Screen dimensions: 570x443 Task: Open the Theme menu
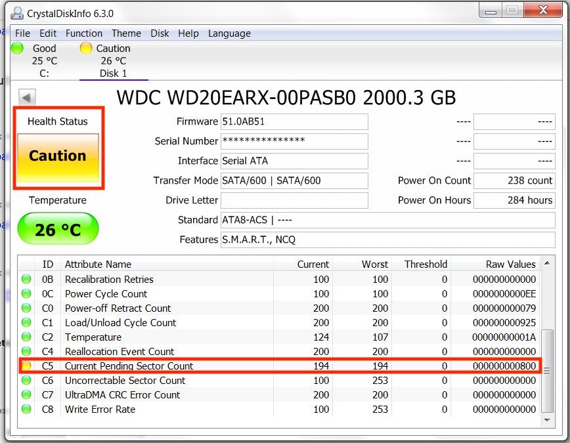(126, 33)
